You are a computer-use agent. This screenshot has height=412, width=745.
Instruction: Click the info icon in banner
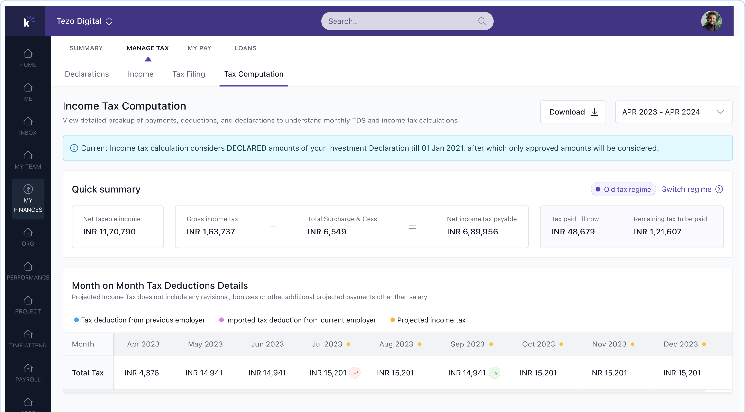[x=74, y=148]
